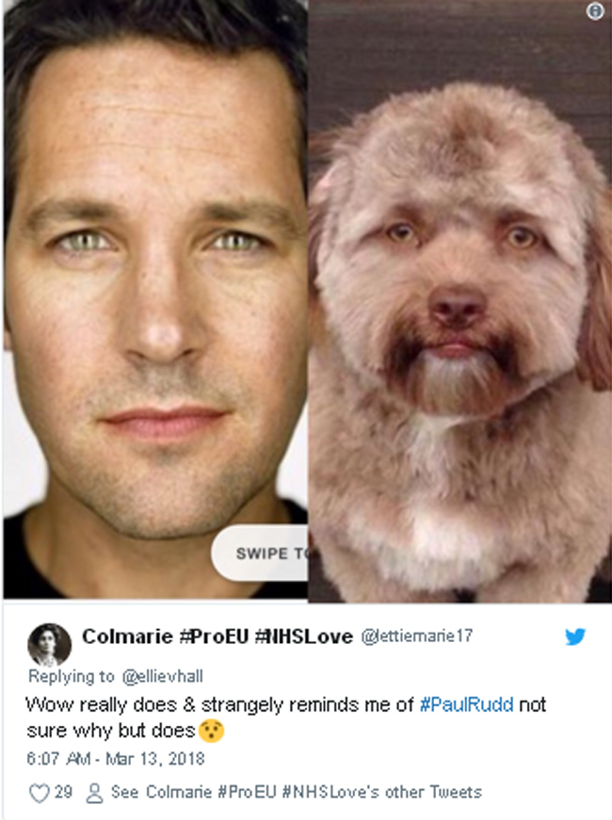Click the @lettiemarie17 handle
The width and height of the screenshot is (612, 820).
pos(417,635)
